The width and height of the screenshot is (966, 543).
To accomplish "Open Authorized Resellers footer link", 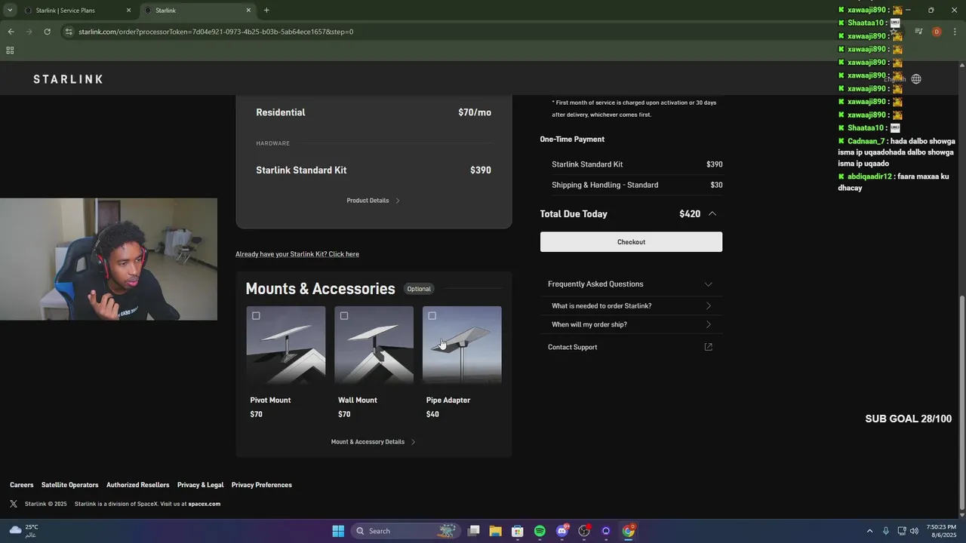I will (137, 485).
